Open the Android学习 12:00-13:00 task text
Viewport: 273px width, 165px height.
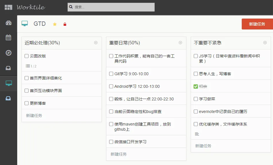pyautogui.click(x=137, y=86)
